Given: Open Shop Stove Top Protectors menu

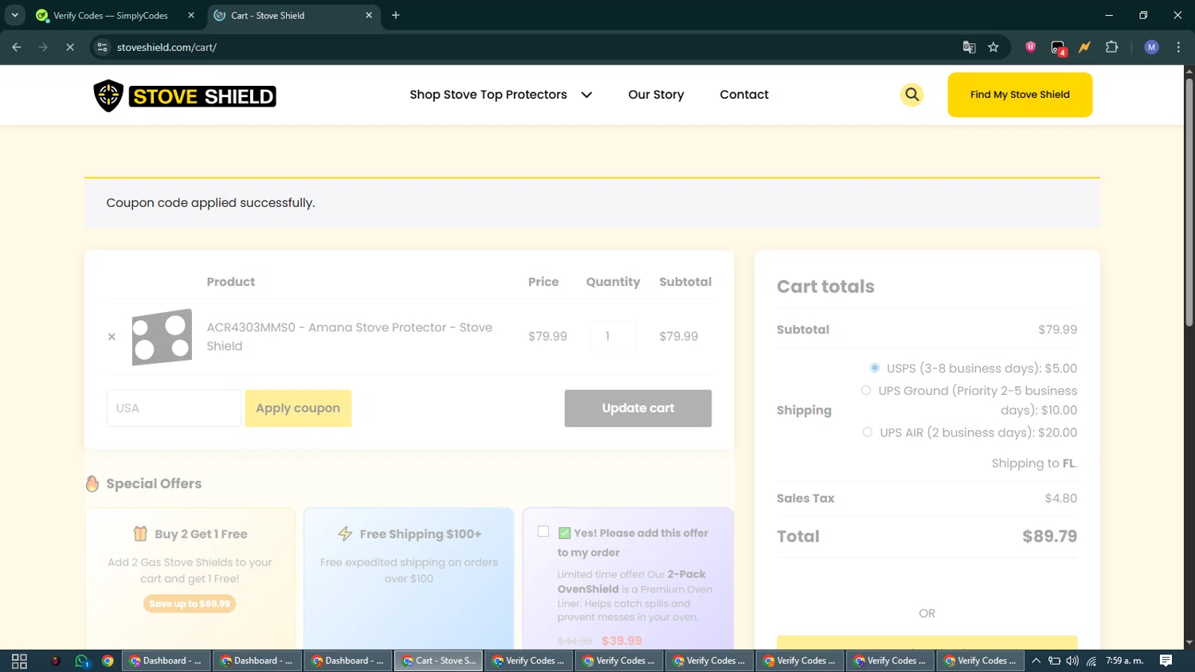Looking at the screenshot, I should (488, 95).
